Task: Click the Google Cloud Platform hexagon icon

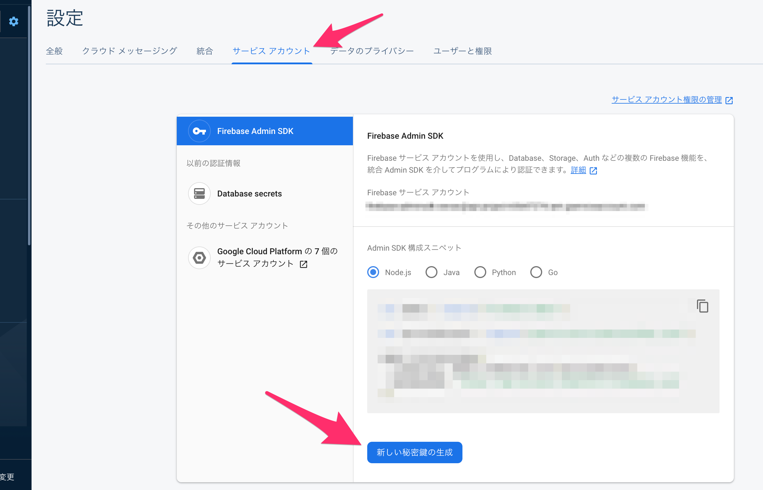Action: pyautogui.click(x=199, y=258)
